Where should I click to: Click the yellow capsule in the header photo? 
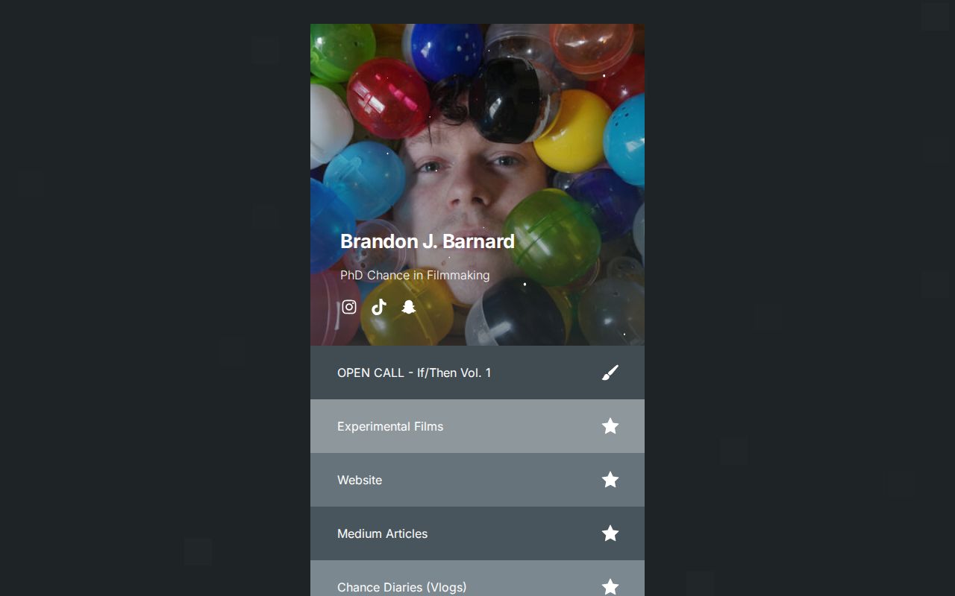pyautogui.click(x=572, y=131)
